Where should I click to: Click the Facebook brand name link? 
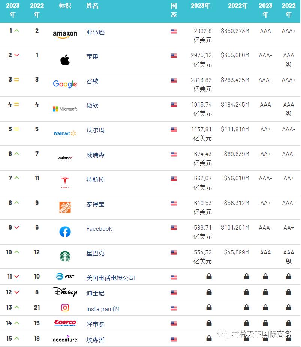click(x=99, y=228)
